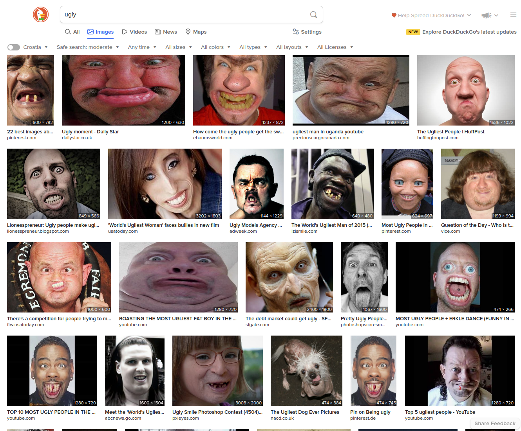Screen dimensions: 521x431
Task: Click the adweek.com source link
Action: click(243, 231)
